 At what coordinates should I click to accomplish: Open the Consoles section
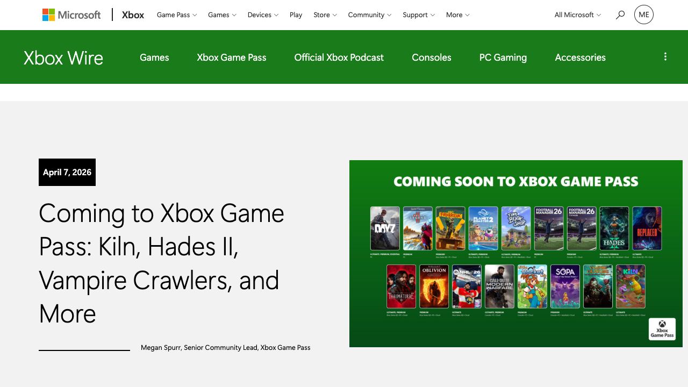coord(432,58)
